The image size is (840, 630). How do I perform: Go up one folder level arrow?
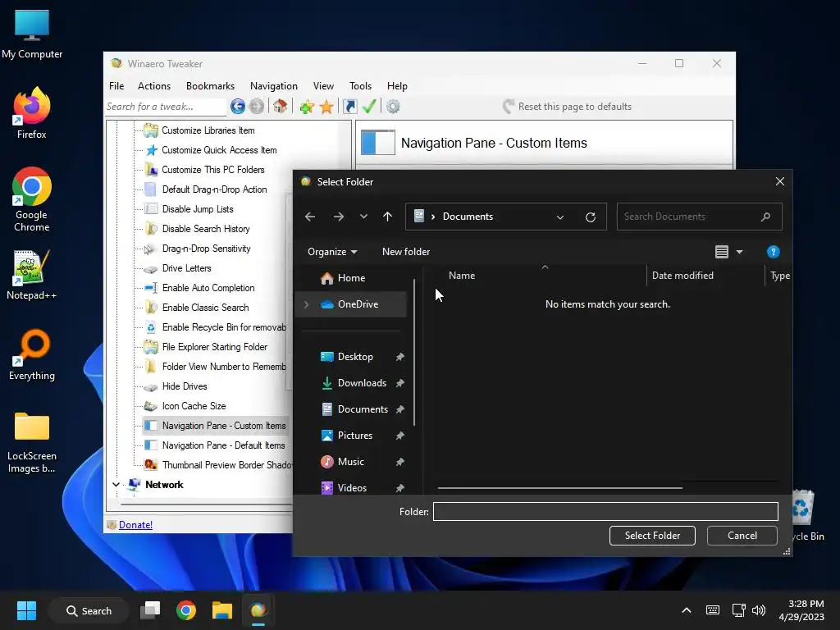(387, 217)
